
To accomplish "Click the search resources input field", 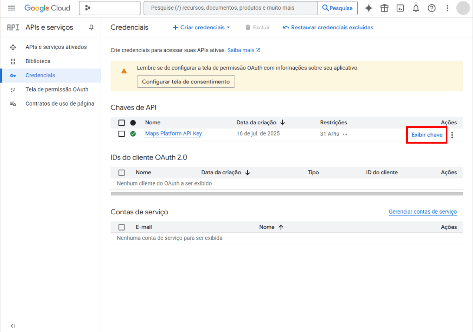I will point(231,8).
